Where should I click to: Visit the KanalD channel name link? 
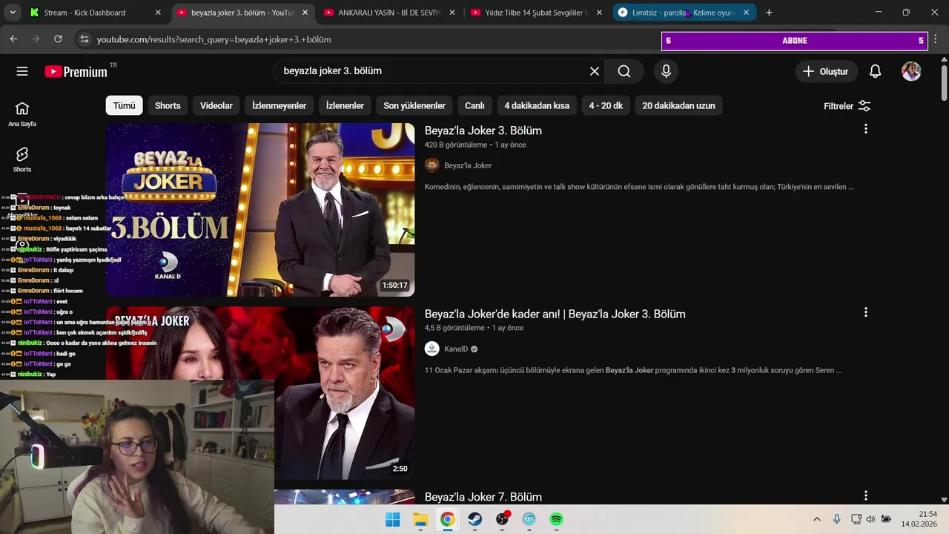click(x=456, y=349)
